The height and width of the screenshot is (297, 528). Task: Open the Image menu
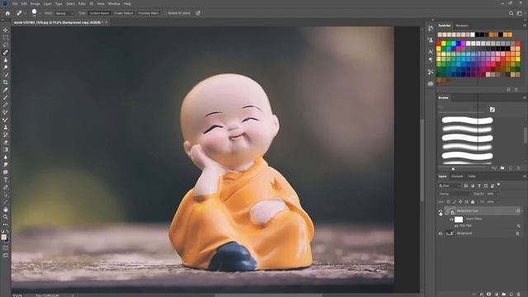coord(35,3)
